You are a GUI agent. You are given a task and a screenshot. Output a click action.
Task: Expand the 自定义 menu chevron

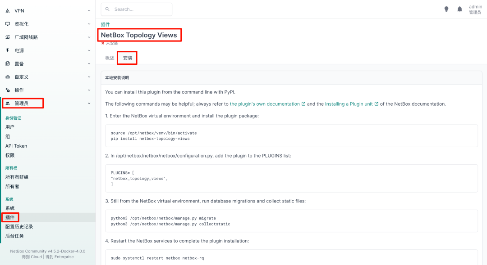pyautogui.click(x=89, y=77)
